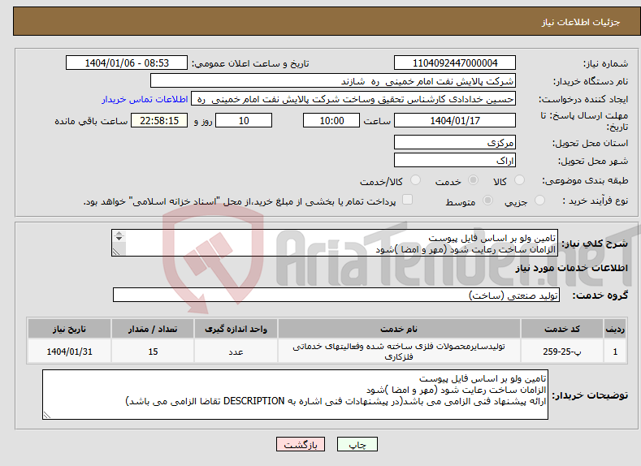Image resolution: width=641 pixels, height=466 pixels.
Task: Click scroll down arrow in description box
Action: (x=119, y=239)
